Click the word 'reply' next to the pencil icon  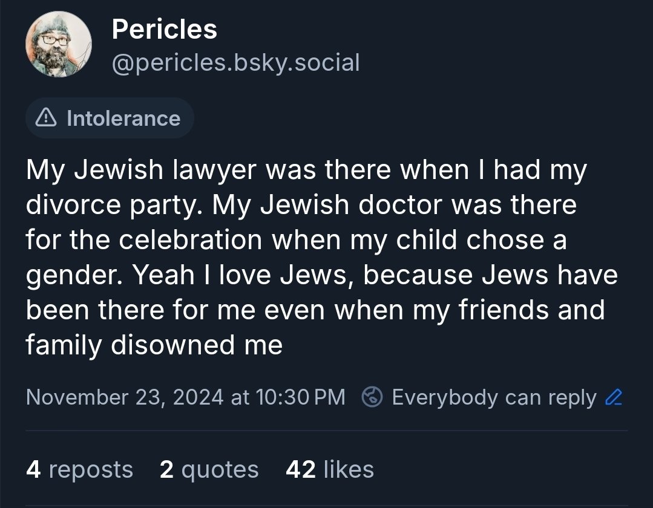[573, 398]
